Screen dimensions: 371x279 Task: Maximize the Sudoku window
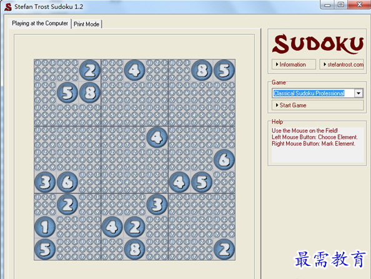[x=341, y=4]
